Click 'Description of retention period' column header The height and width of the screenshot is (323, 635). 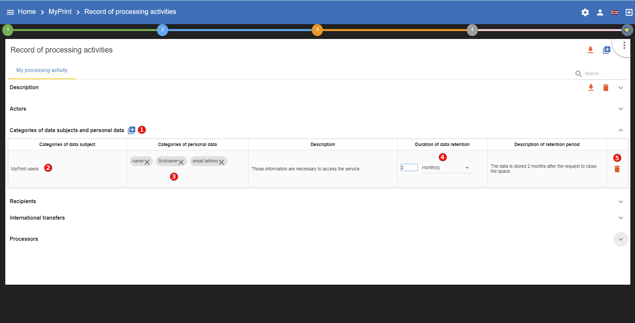547,145
